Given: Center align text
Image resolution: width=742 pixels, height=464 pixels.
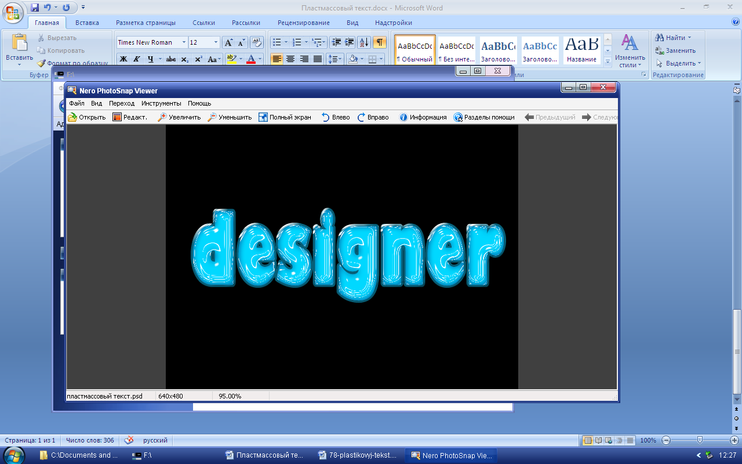Looking at the screenshot, I should [290, 59].
